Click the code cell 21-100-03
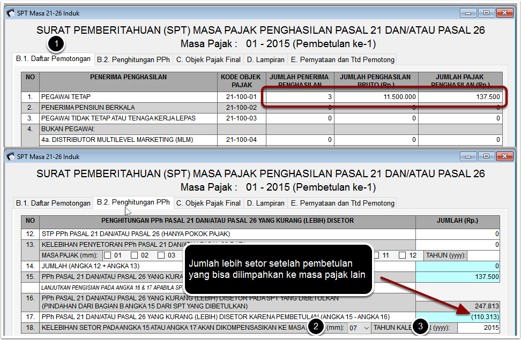Viewport: 521px width, 340px height. tap(242, 118)
